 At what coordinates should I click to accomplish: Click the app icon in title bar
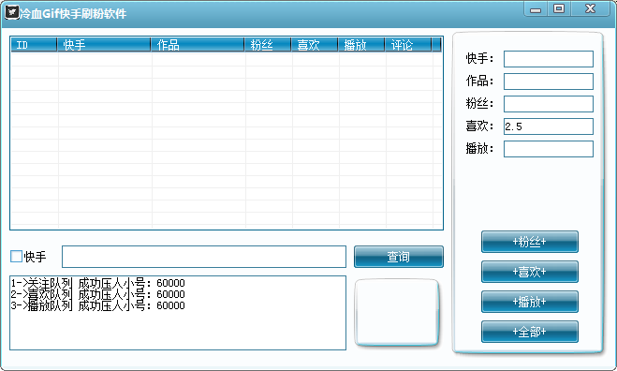[x=12, y=12]
